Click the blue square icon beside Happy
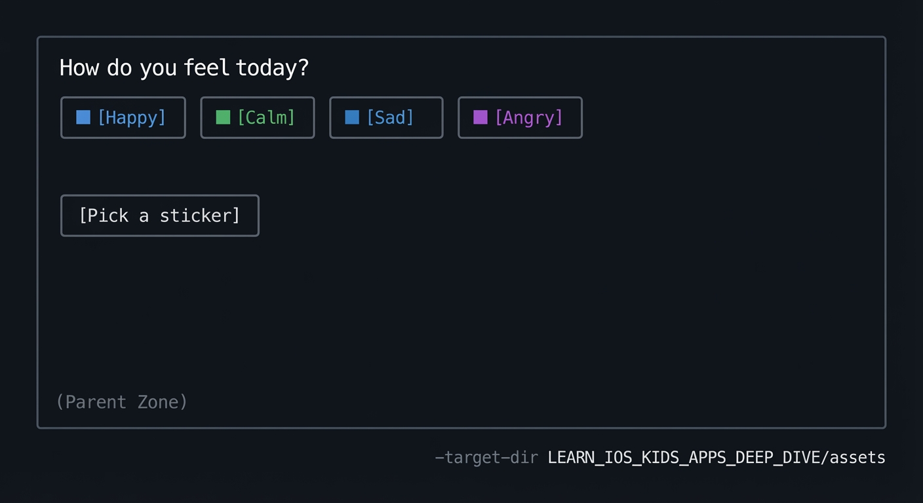 pos(83,117)
